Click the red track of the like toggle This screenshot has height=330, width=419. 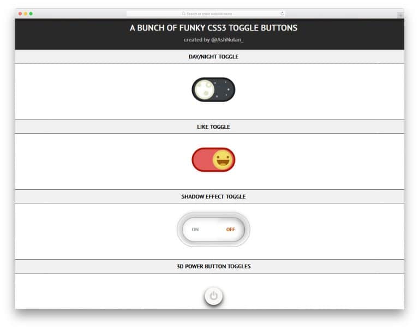click(201, 160)
